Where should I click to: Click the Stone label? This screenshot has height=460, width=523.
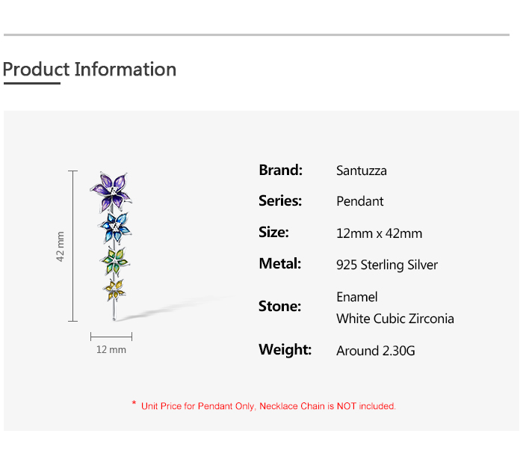click(279, 306)
